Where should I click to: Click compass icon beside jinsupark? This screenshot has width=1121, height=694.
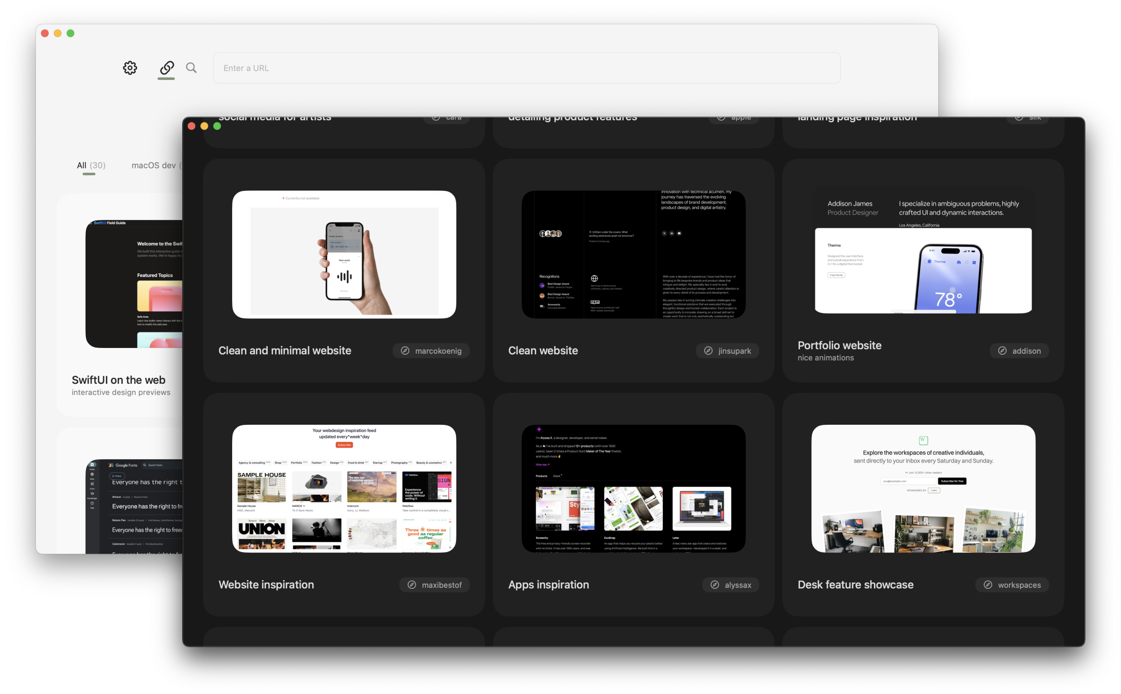click(708, 351)
